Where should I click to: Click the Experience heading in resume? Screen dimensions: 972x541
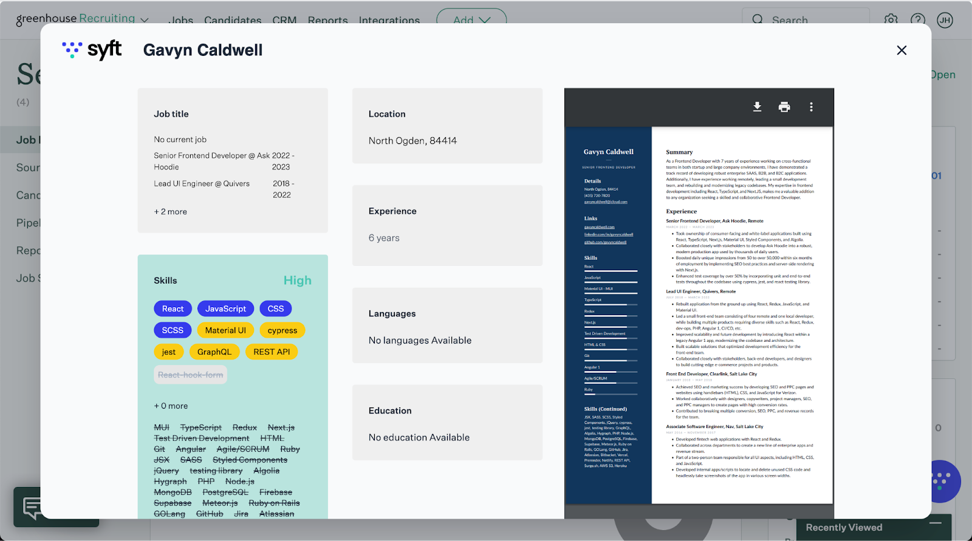coord(681,211)
